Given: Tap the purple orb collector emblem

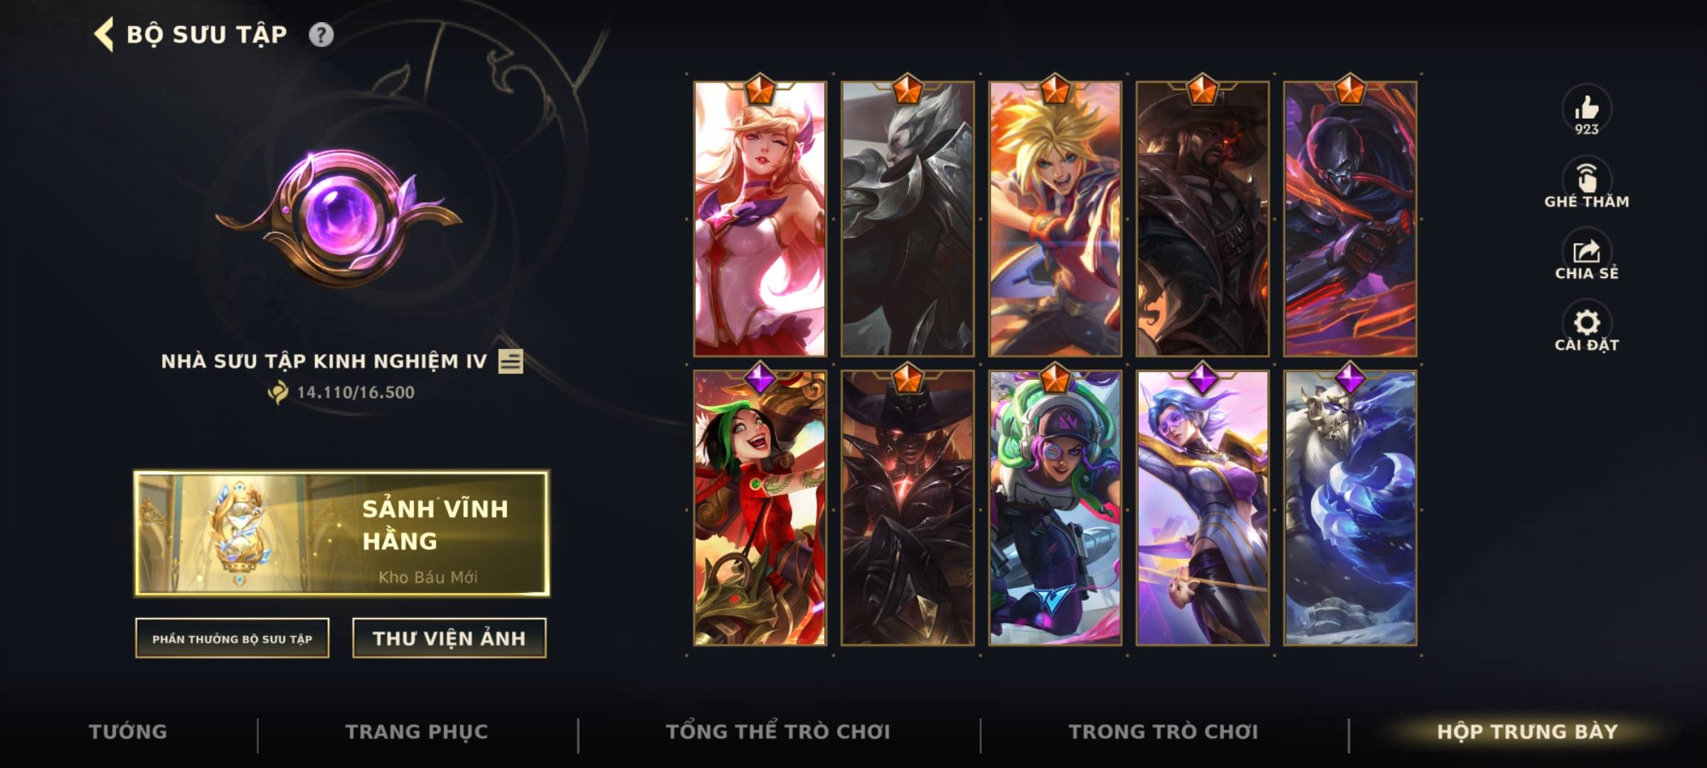Looking at the screenshot, I should click(x=339, y=218).
